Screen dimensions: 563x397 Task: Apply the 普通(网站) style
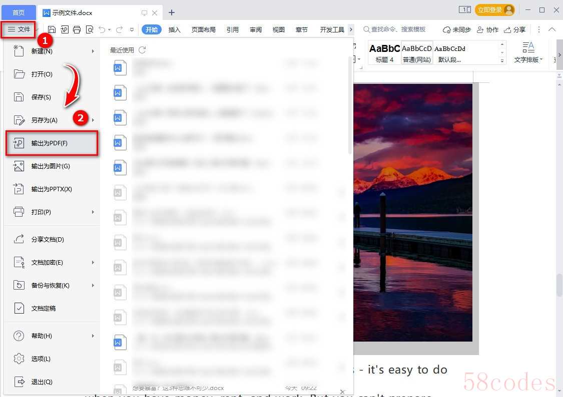416,53
